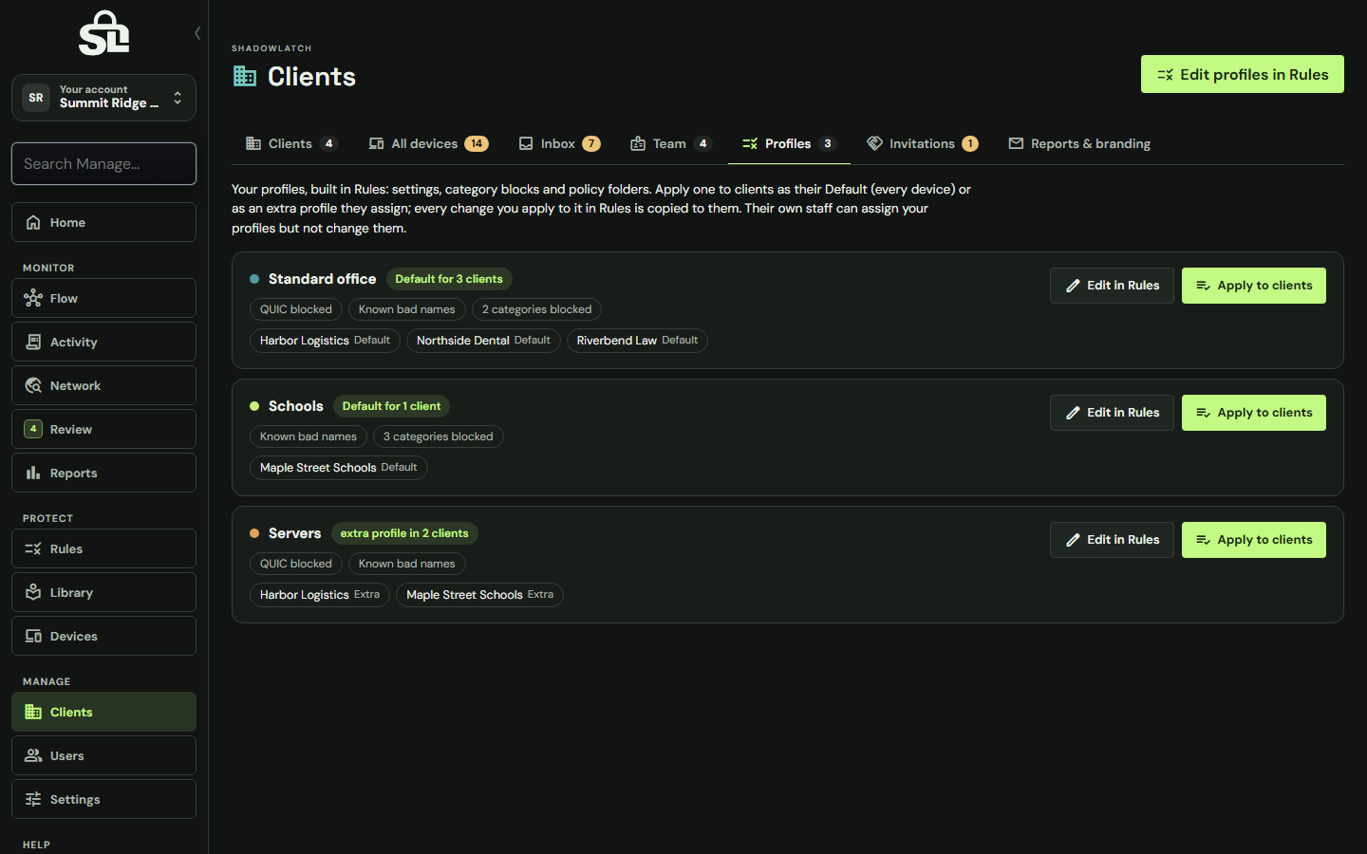Click the 'Default for 1 client' badge
The height and width of the screenshot is (854, 1367).
pyautogui.click(x=391, y=406)
